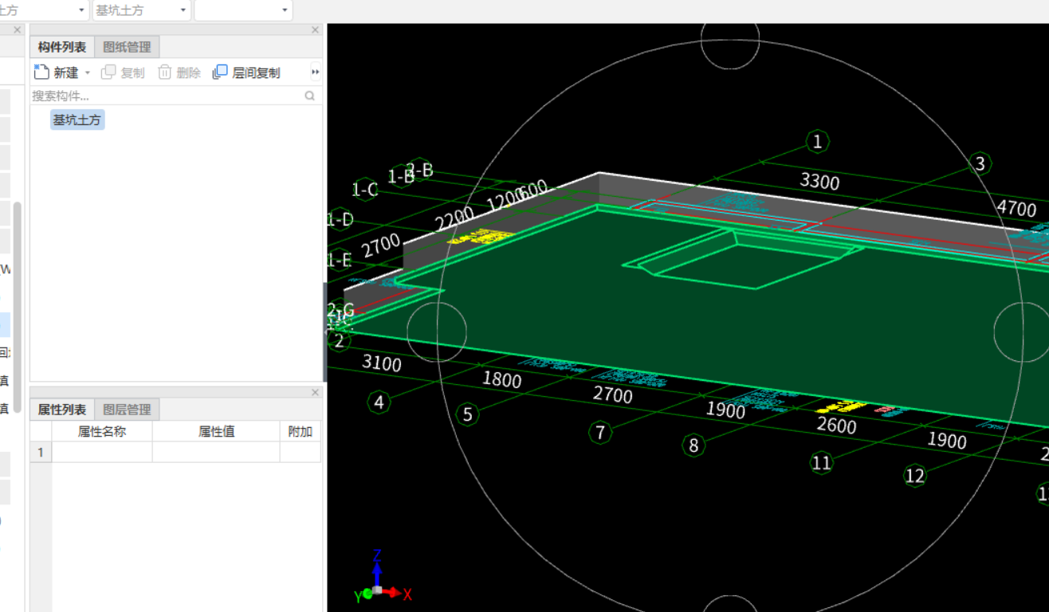Click the 属性名称 column header

point(102,431)
